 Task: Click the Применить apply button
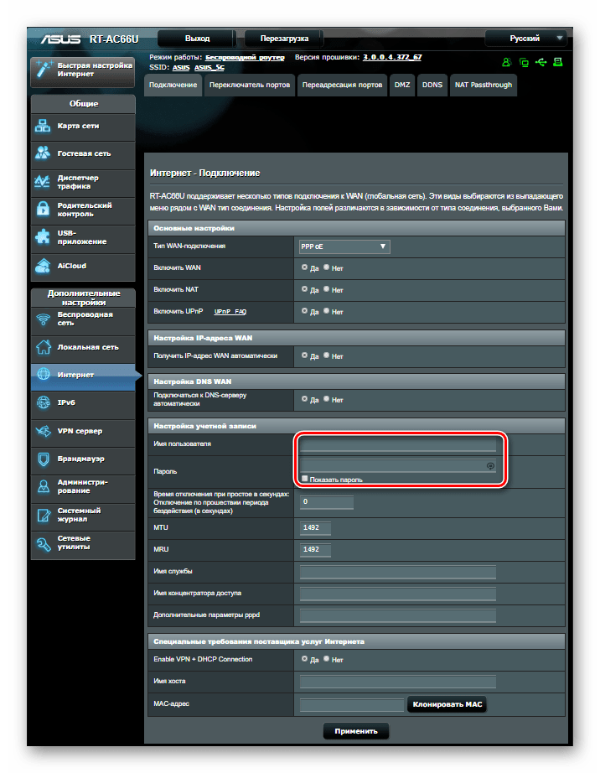coord(356,731)
